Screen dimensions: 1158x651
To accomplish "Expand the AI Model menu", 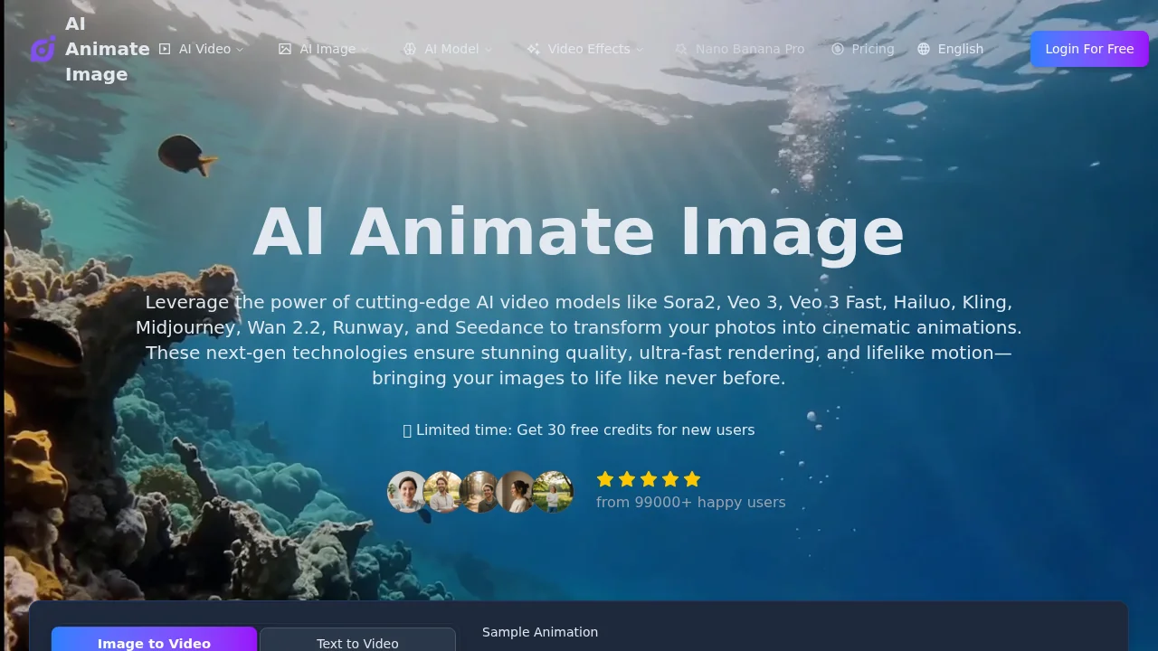I will [453, 49].
